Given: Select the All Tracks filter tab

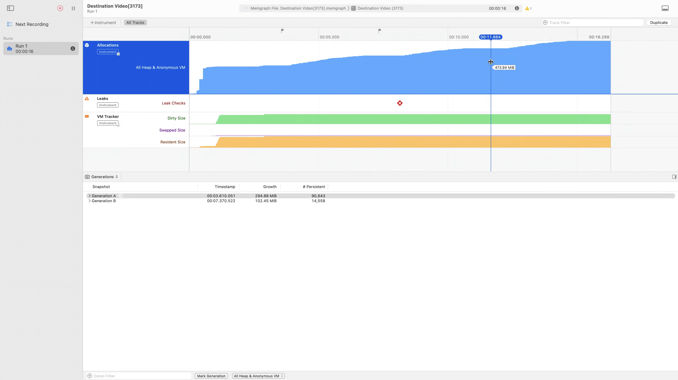Looking at the screenshot, I should [x=135, y=23].
